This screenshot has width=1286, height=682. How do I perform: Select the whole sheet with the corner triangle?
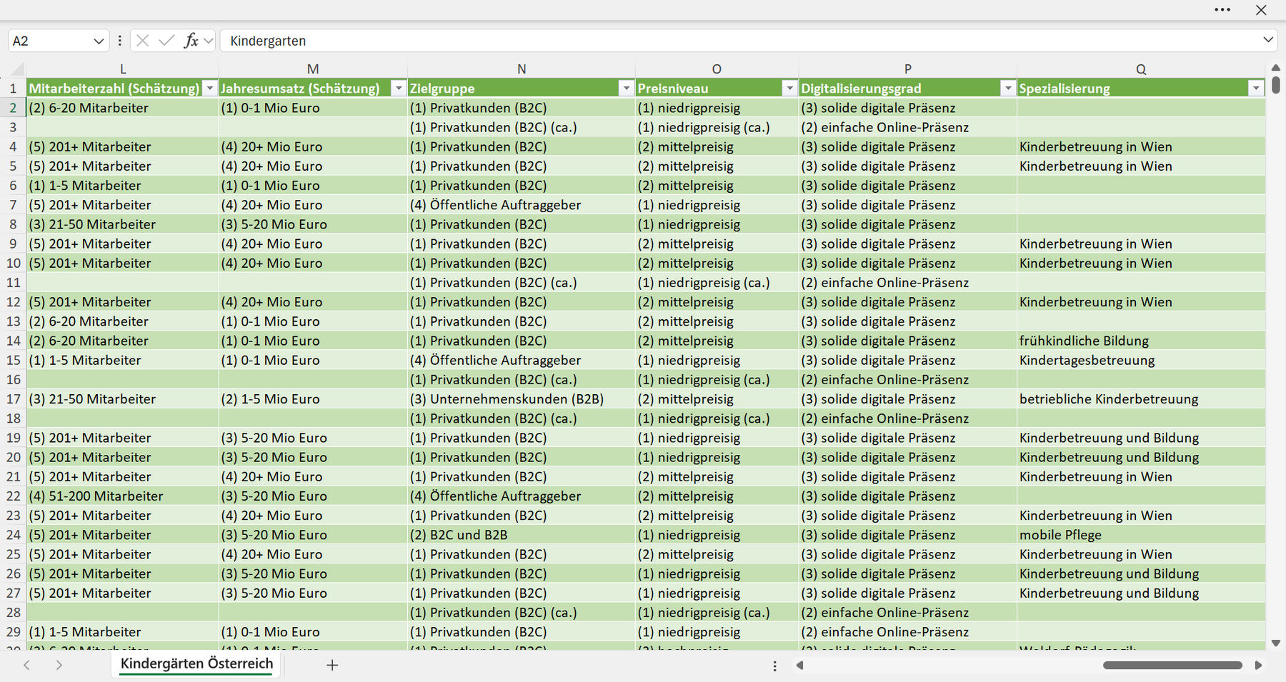tap(17, 69)
